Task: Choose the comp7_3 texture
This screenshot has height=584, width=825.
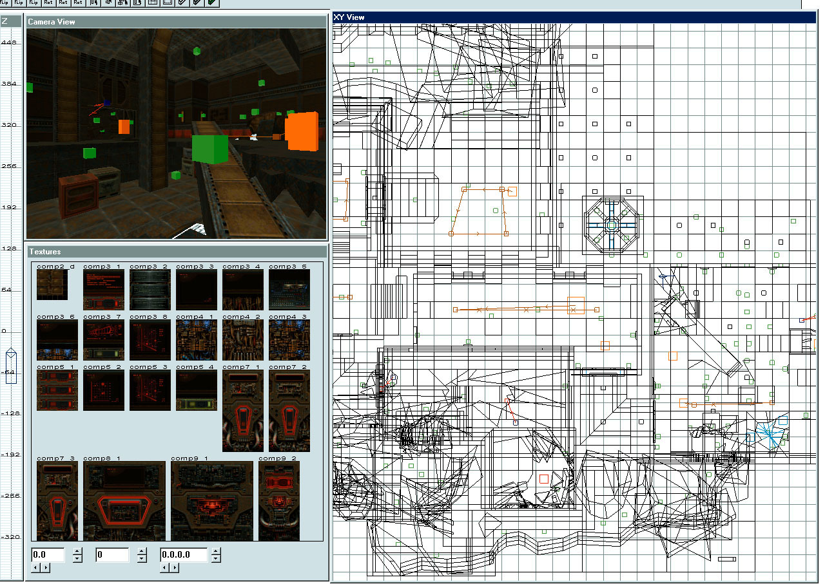Action: pyautogui.click(x=57, y=501)
